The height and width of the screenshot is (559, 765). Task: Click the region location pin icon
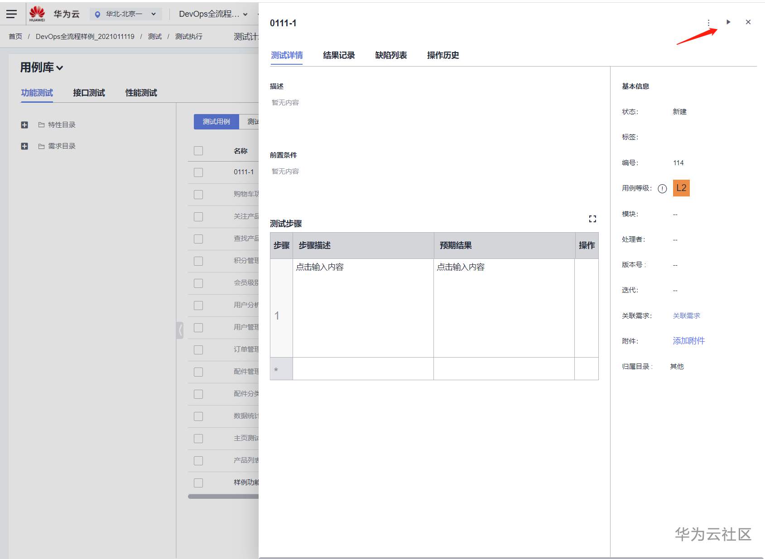(97, 14)
